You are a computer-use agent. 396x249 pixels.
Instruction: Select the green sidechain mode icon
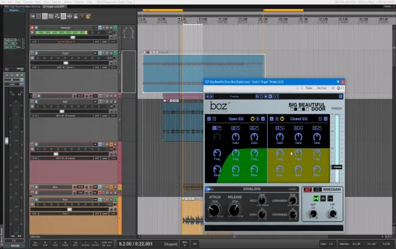point(316,198)
